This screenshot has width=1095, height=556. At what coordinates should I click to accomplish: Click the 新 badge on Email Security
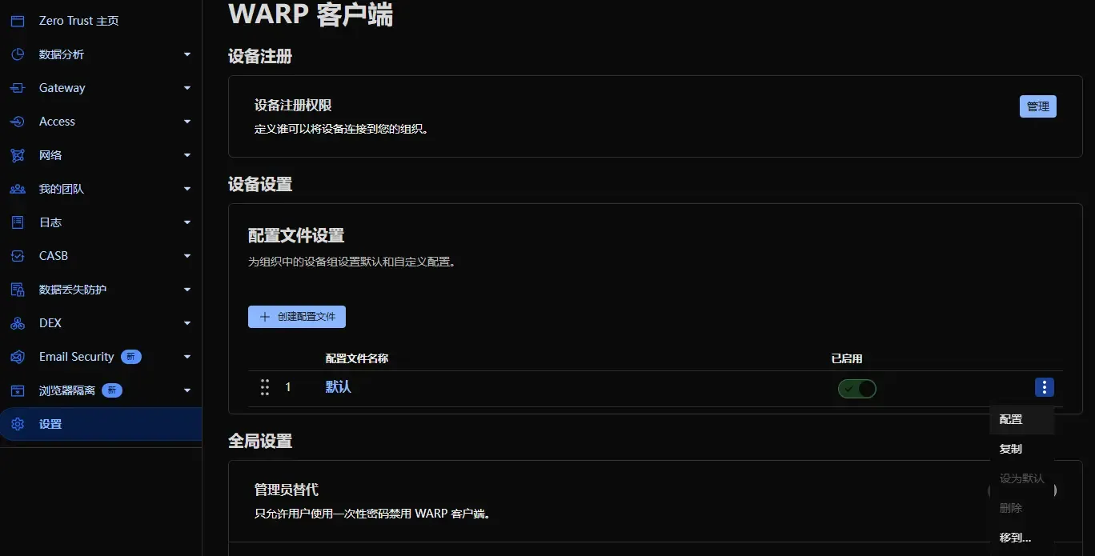(x=130, y=356)
